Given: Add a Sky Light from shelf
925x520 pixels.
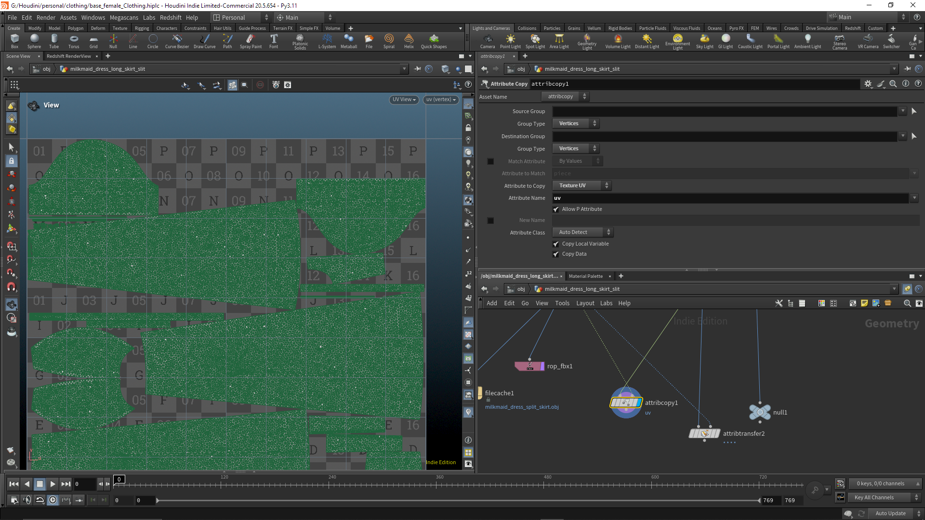Looking at the screenshot, I should click(x=704, y=41).
